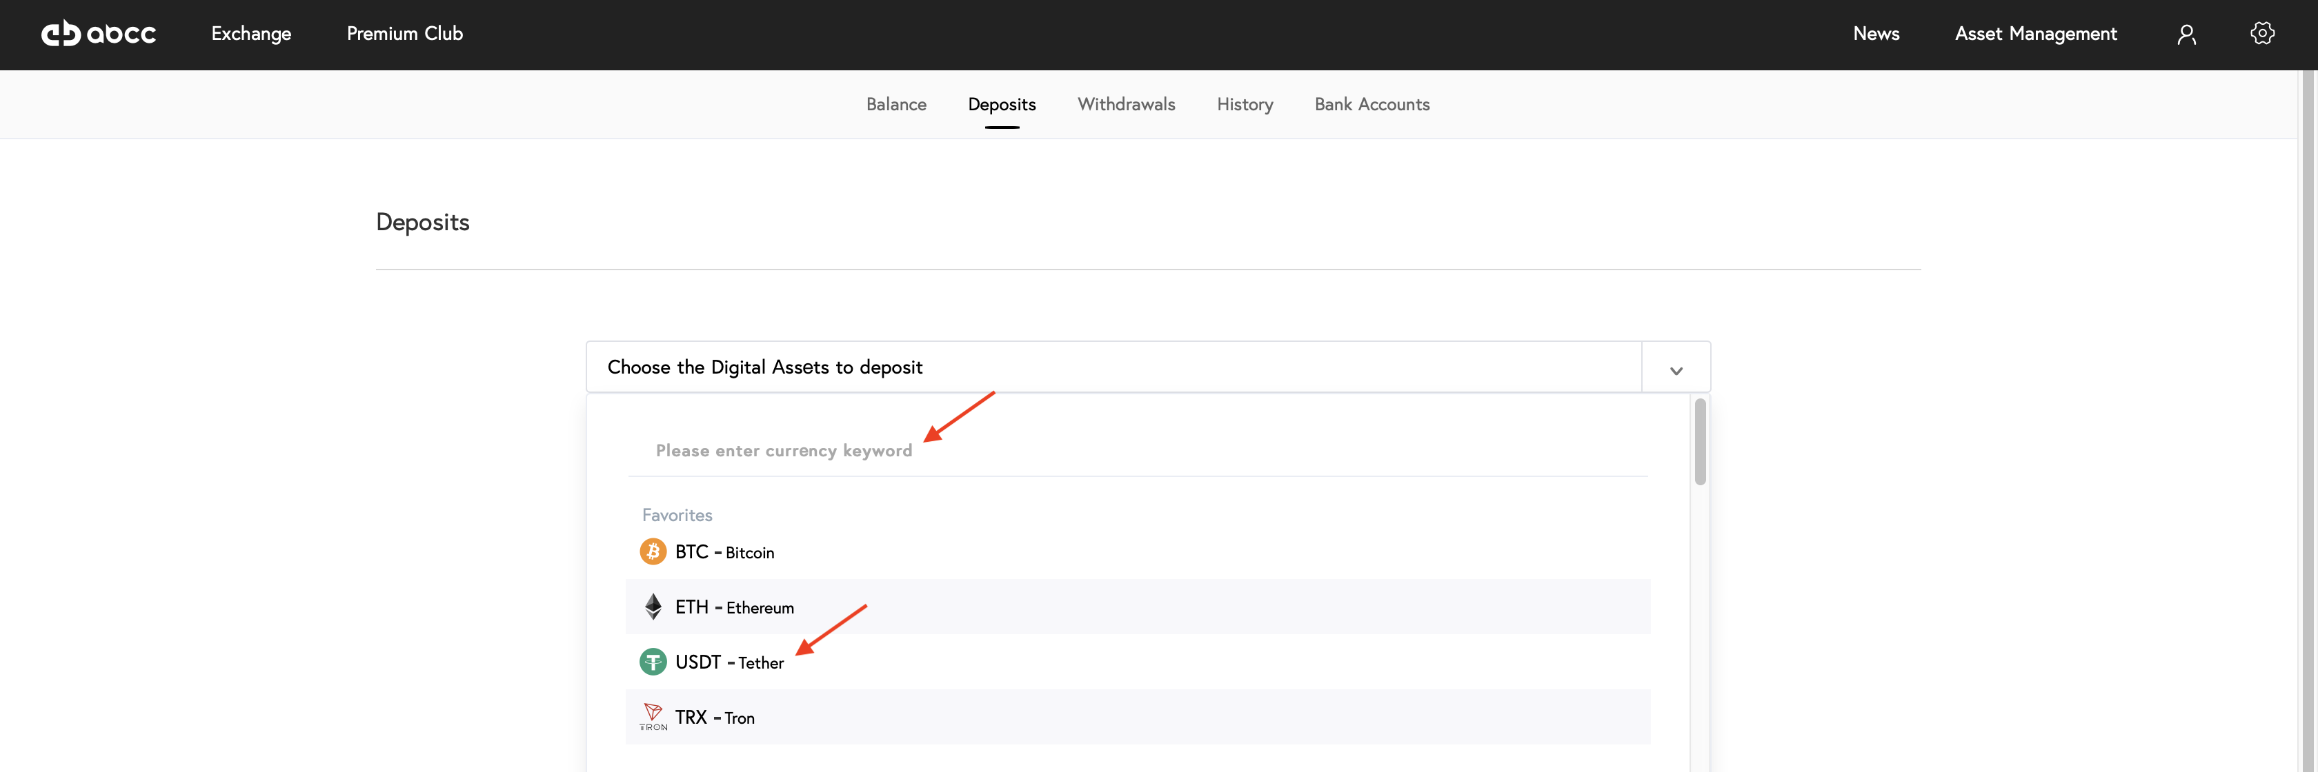The height and width of the screenshot is (772, 2318).
Task: Open the Exchange menu
Action: click(251, 34)
